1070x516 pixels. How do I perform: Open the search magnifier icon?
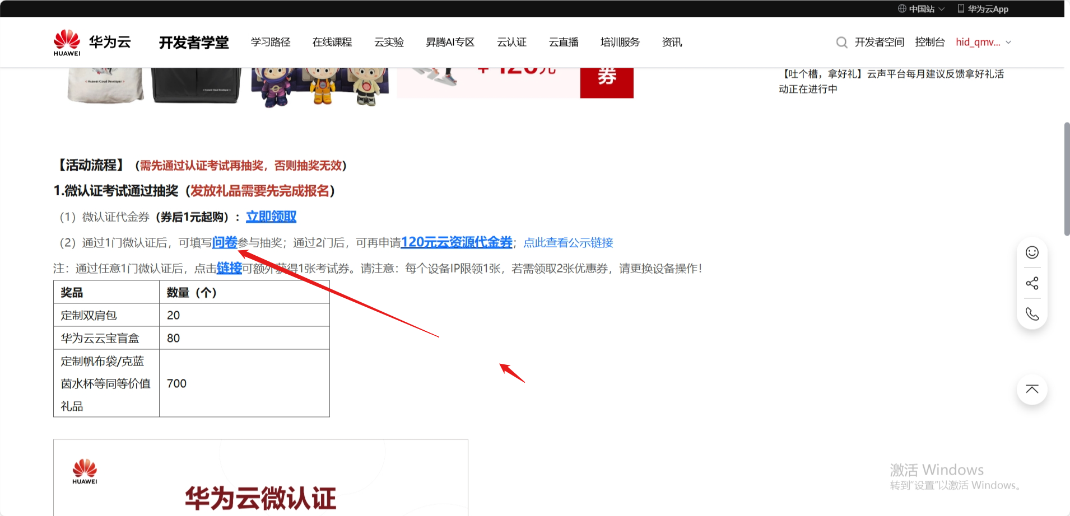point(841,43)
